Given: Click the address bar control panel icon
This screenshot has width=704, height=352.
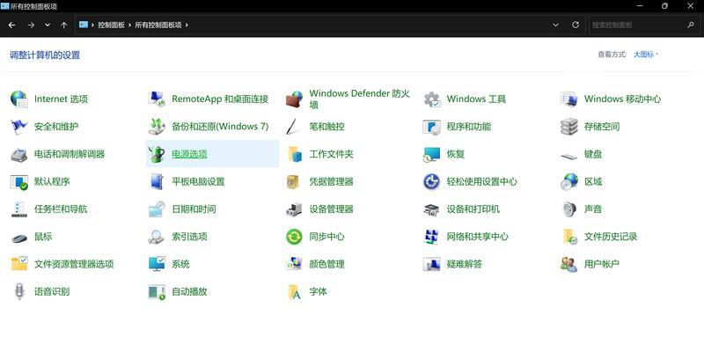Looking at the screenshot, I should (84, 25).
